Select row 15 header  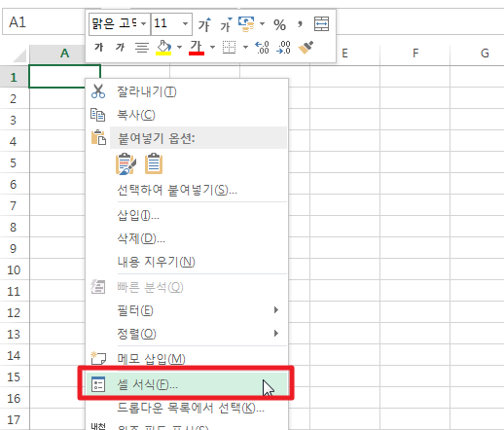tap(14, 376)
